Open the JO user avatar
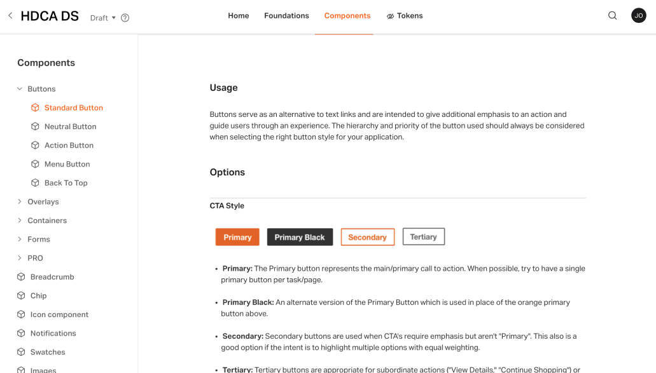Screen dimensions: 656x373 pyautogui.click(x=638, y=16)
